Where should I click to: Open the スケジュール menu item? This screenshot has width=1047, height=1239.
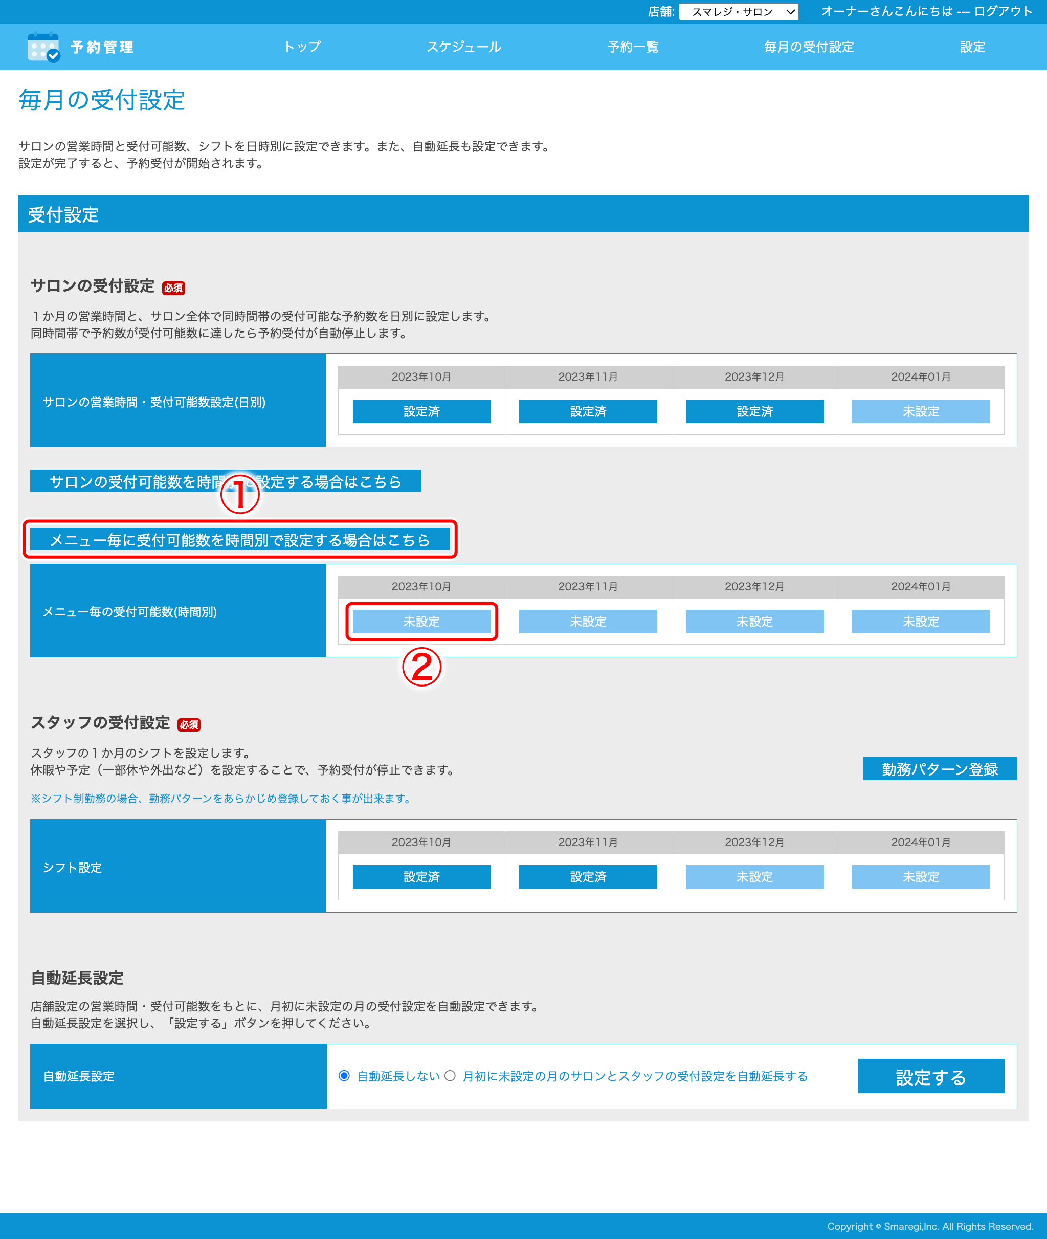click(463, 47)
